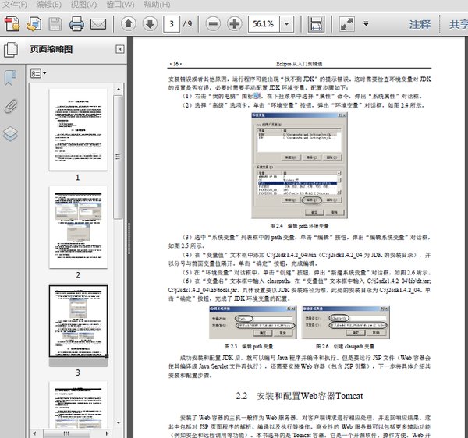
Task: Click the create PDF icon in toolbar
Action: pyautogui.click(x=12, y=24)
